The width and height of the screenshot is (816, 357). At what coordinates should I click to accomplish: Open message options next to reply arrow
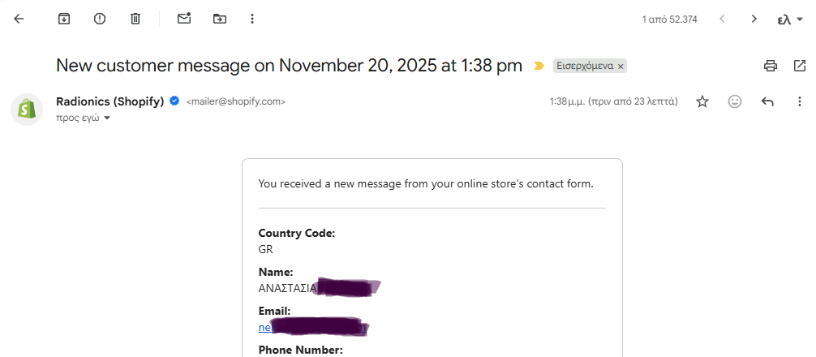click(x=800, y=101)
